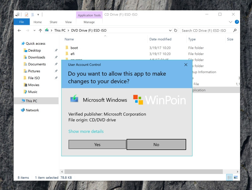The width and height of the screenshot is (252, 190).
Task: Select This PC in the navigation pane
Action: pos(36,101)
